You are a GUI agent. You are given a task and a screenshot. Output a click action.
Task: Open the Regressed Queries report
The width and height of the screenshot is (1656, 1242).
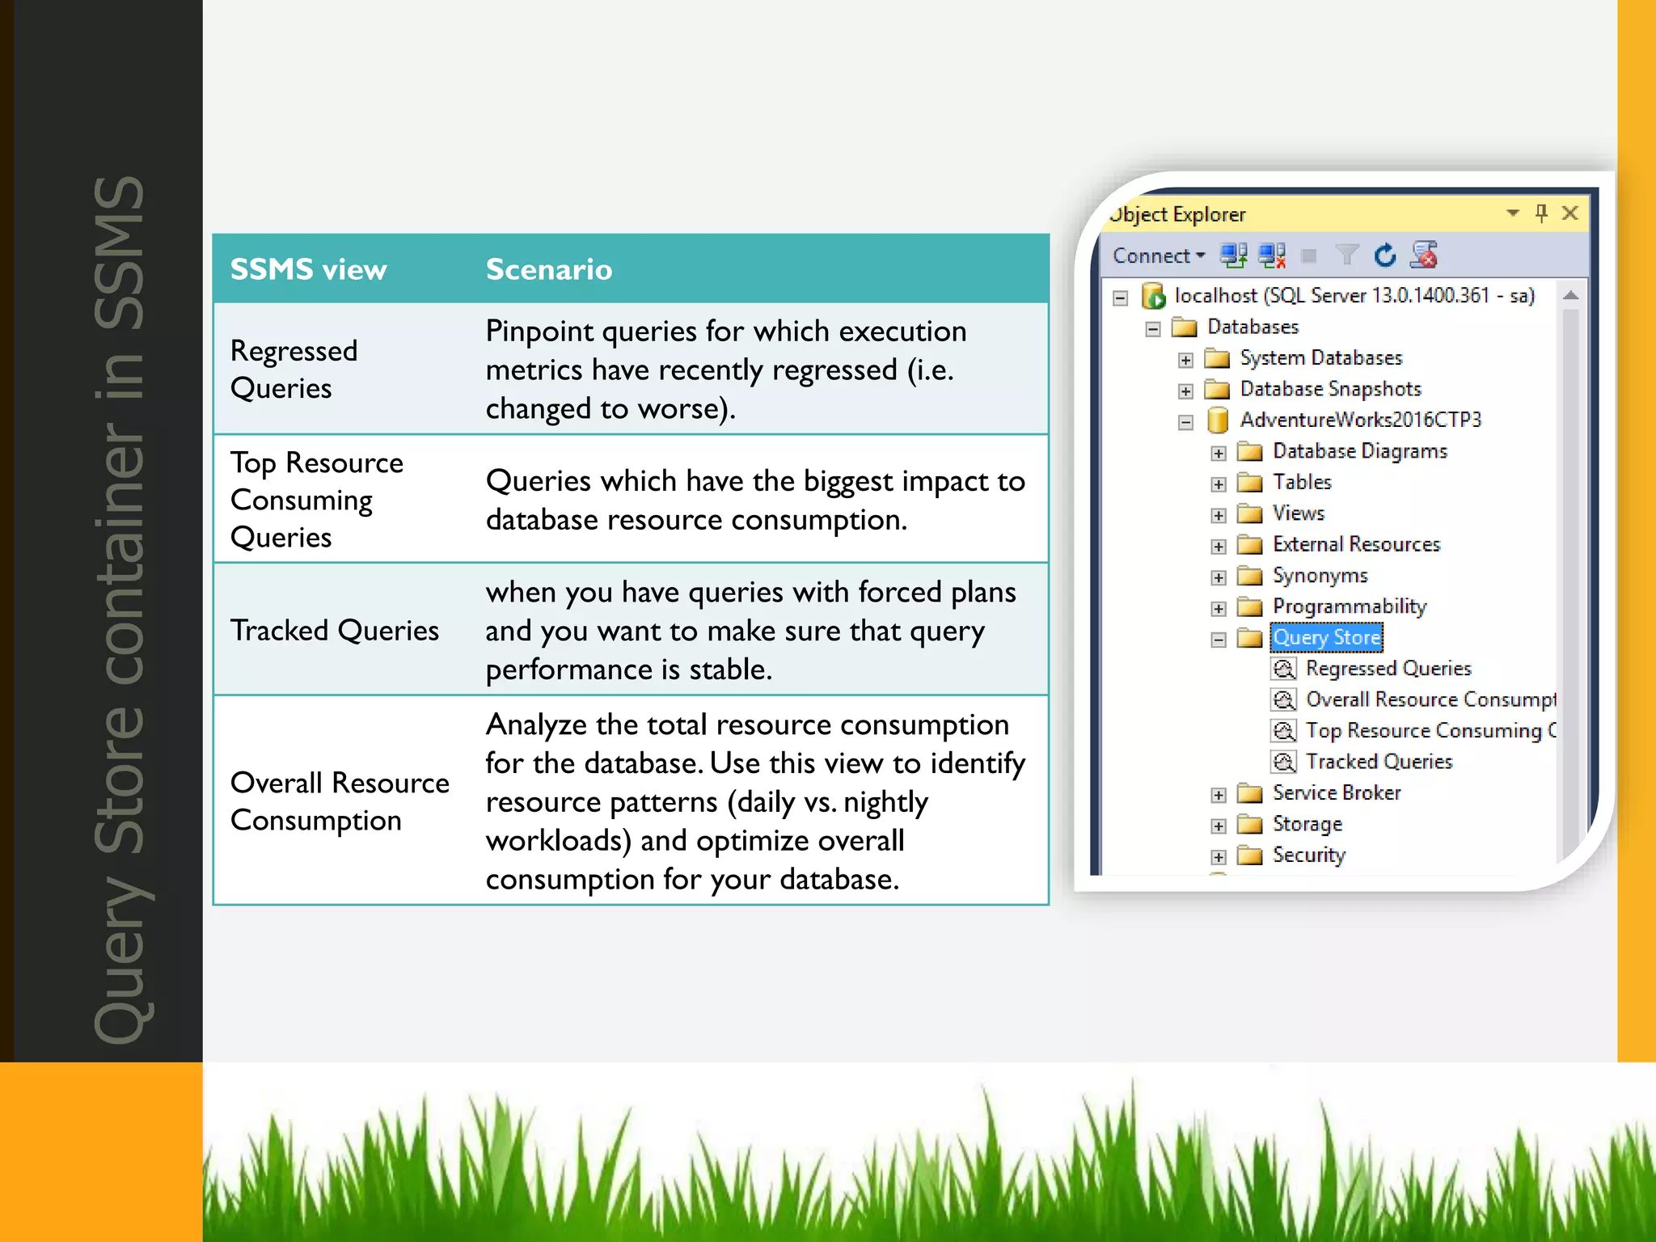coord(1388,669)
